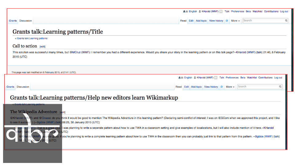295x166 pixels.
Task: Log out from the upper window header
Action: point(284,11)
